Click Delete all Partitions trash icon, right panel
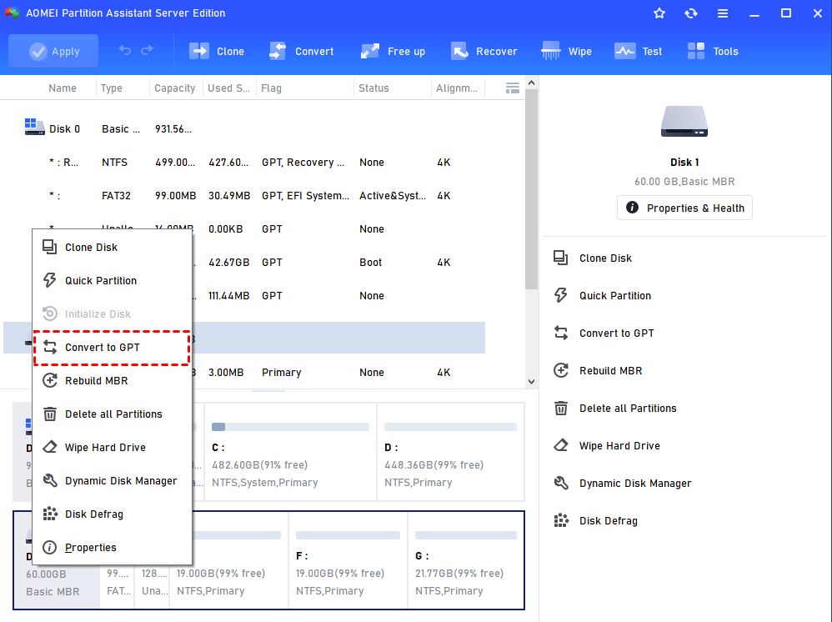Viewport: 832px width, 622px height. pos(561,408)
